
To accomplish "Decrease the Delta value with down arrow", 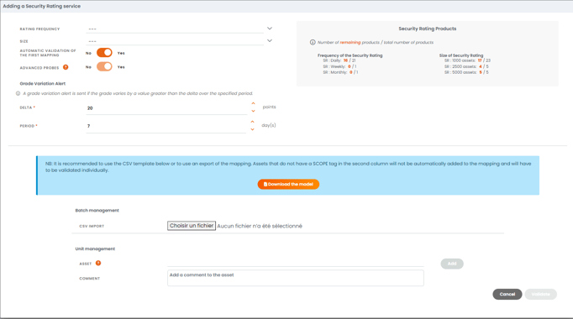I will coord(253,111).
